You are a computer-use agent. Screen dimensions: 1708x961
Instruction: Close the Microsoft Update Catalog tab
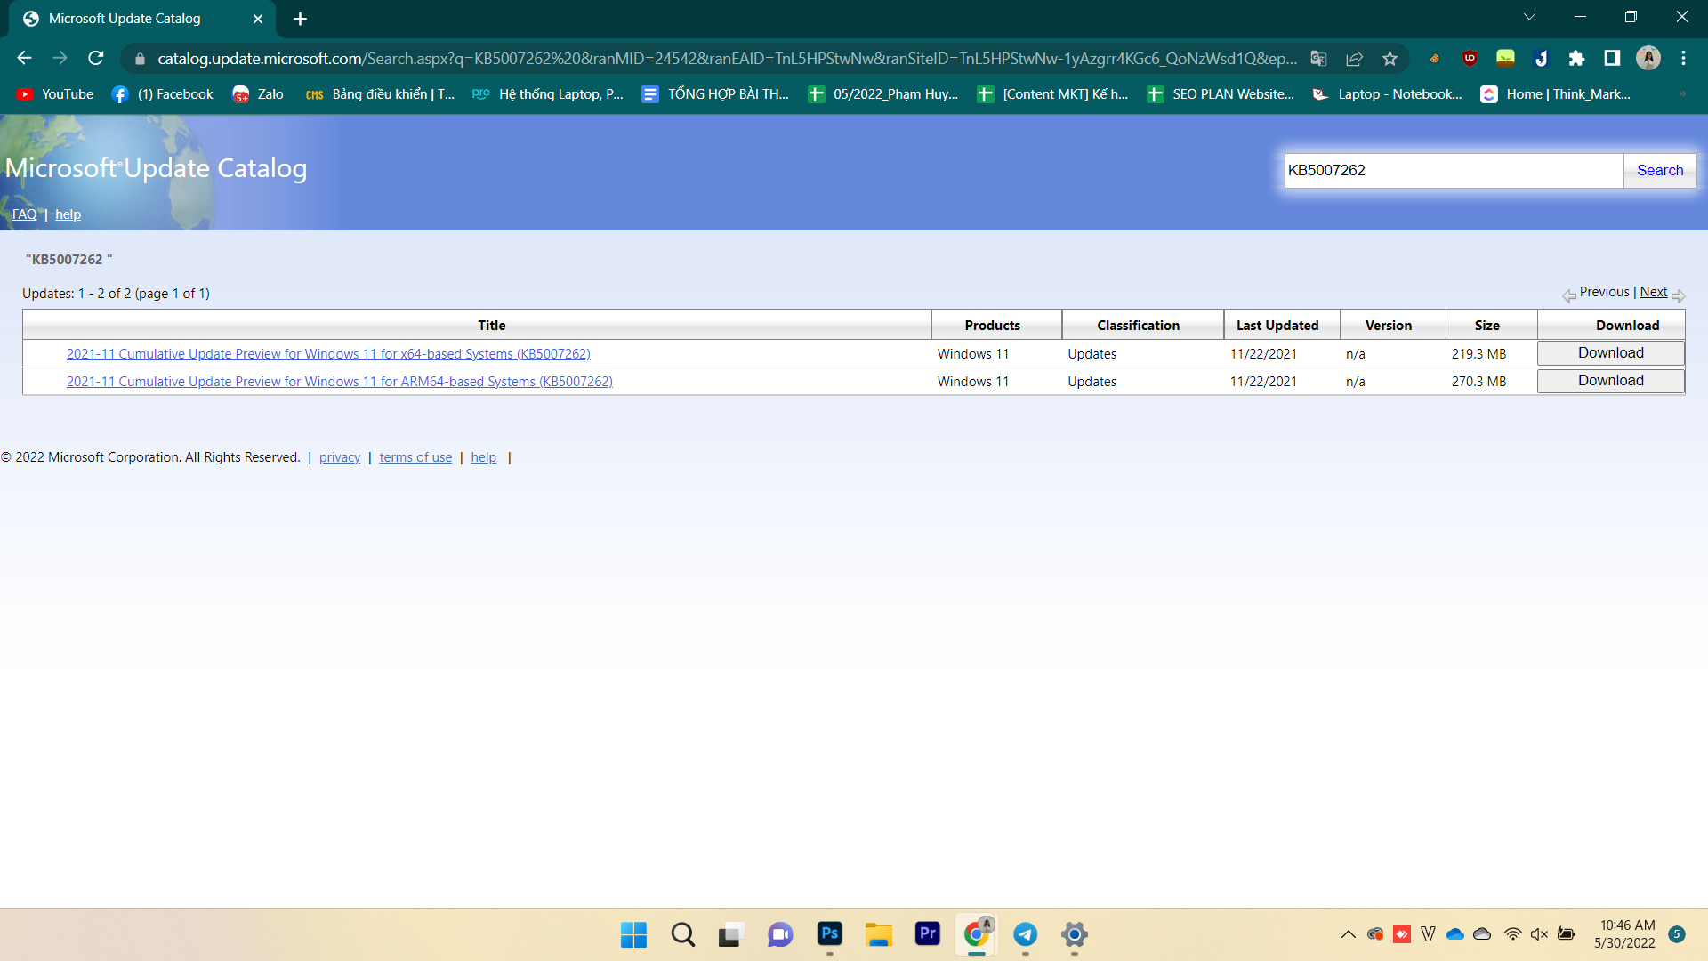pos(258,19)
